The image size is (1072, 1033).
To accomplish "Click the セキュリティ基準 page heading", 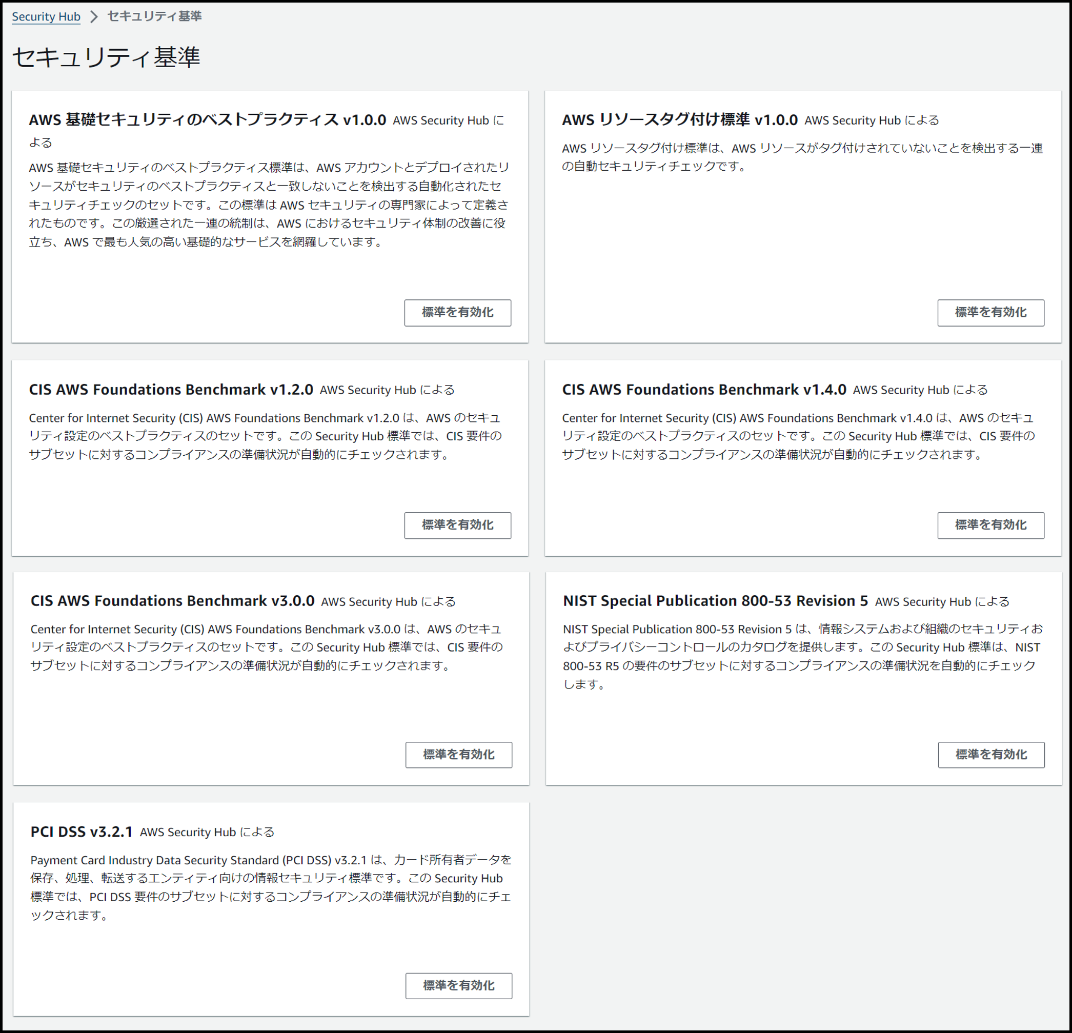I will 106,57.
